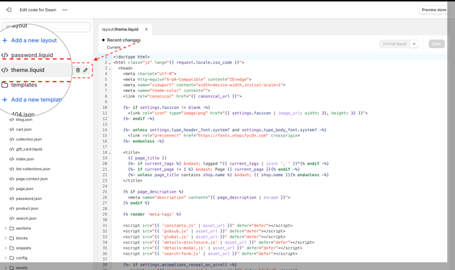Click the templates folder
Screen dimensions: 455x270
pyautogui.click(x=24, y=85)
